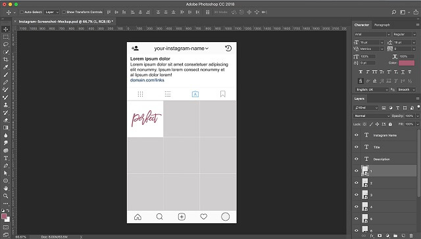Toggle visibility of layer 4
The height and width of the screenshot is (239, 421).
click(357, 207)
